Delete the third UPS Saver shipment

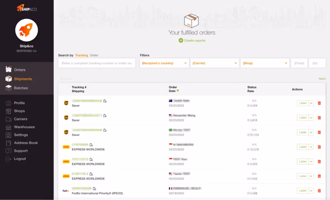coord(319,132)
